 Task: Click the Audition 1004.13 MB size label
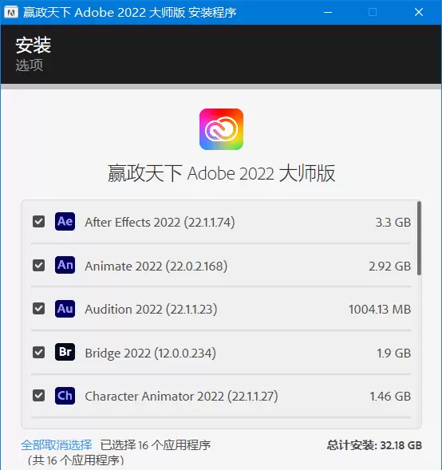(380, 310)
